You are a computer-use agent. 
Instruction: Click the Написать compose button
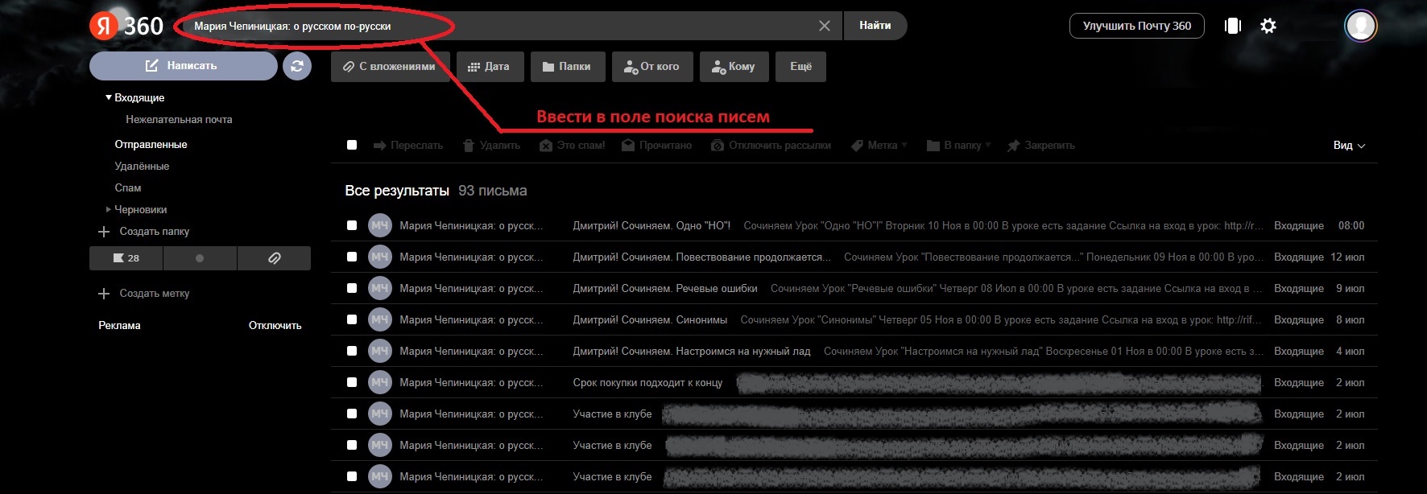(x=183, y=66)
